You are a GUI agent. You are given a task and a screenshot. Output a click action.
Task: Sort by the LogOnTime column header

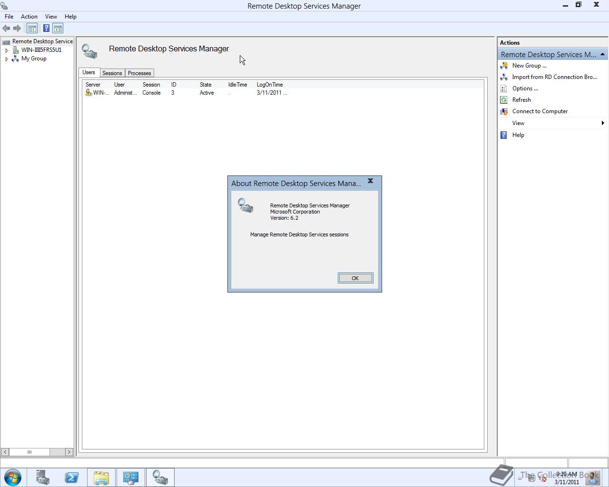270,85
